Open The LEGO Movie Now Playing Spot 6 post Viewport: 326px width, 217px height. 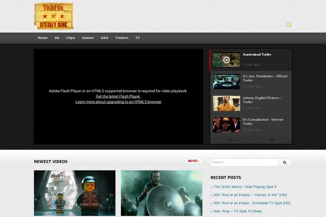pyautogui.click(x=245, y=187)
